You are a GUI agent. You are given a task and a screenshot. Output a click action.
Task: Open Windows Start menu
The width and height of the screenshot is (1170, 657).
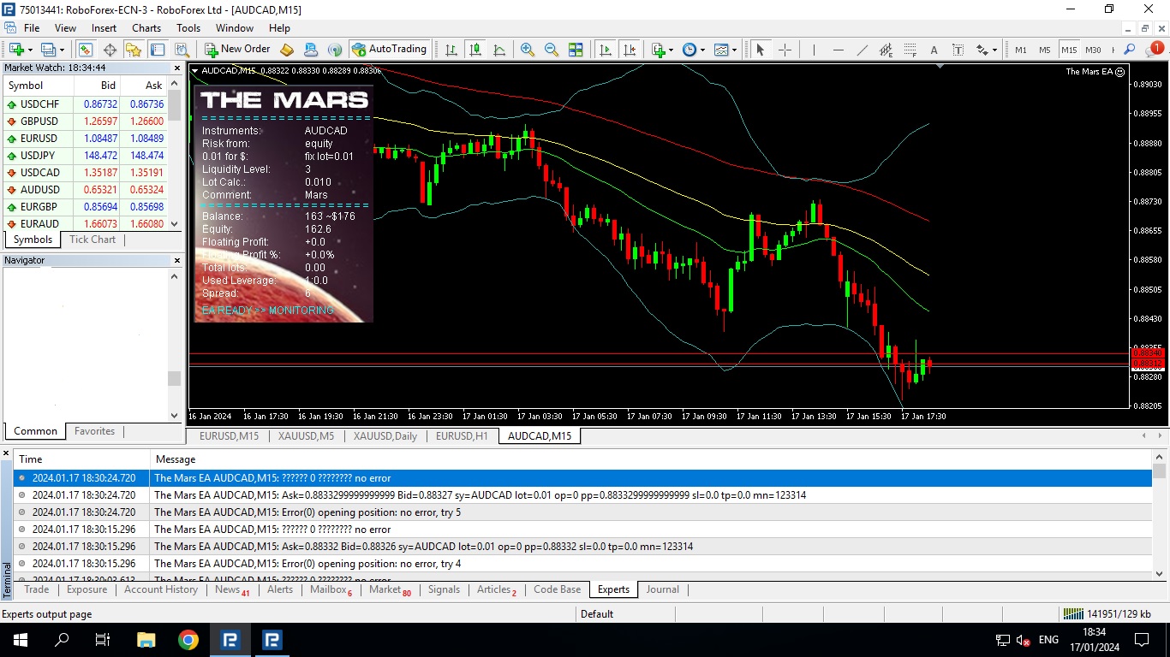(x=21, y=640)
